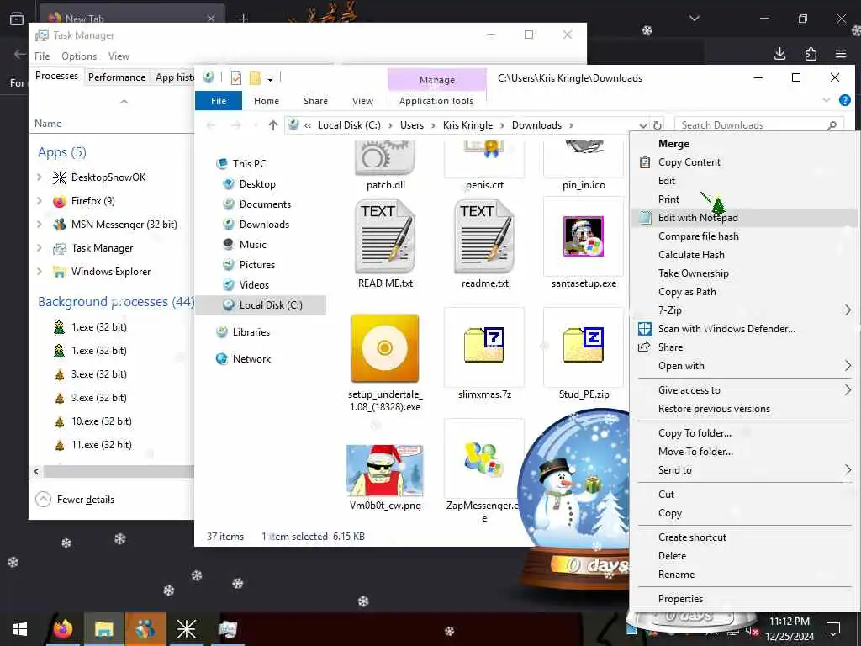This screenshot has height=646, width=861.
Task: Choose Copy Content menu entry
Action: pyautogui.click(x=744, y=162)
